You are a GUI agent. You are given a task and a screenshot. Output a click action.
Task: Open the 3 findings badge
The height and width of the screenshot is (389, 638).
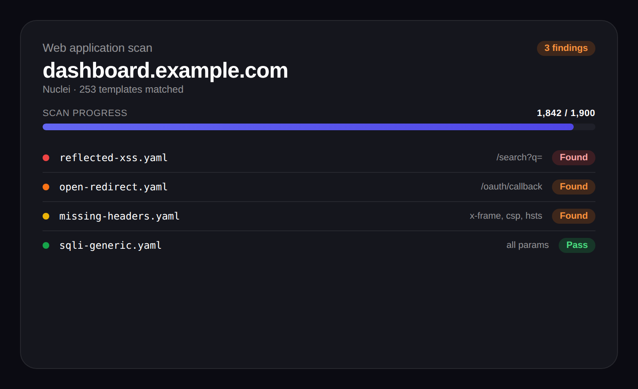(x=566, y=48)
